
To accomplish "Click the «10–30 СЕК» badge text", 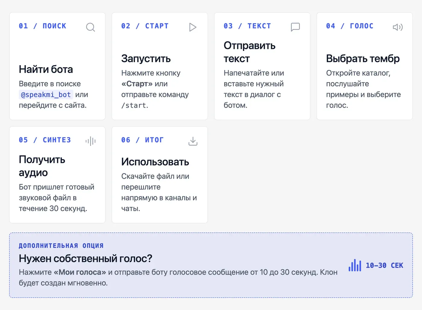I will [384, 265].
